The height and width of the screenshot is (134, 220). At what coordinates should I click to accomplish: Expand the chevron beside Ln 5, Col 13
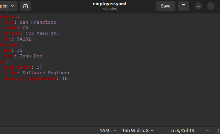[x=207, y=131]
